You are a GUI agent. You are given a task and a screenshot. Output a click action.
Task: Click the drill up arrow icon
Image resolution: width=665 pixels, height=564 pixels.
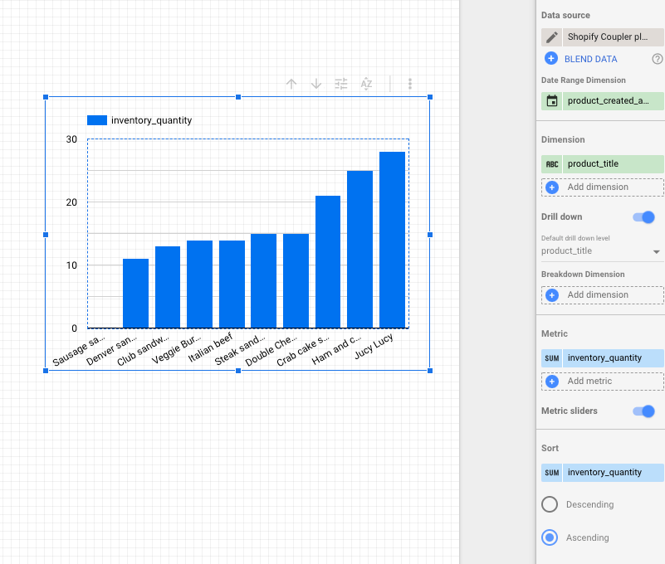[291, 84]
